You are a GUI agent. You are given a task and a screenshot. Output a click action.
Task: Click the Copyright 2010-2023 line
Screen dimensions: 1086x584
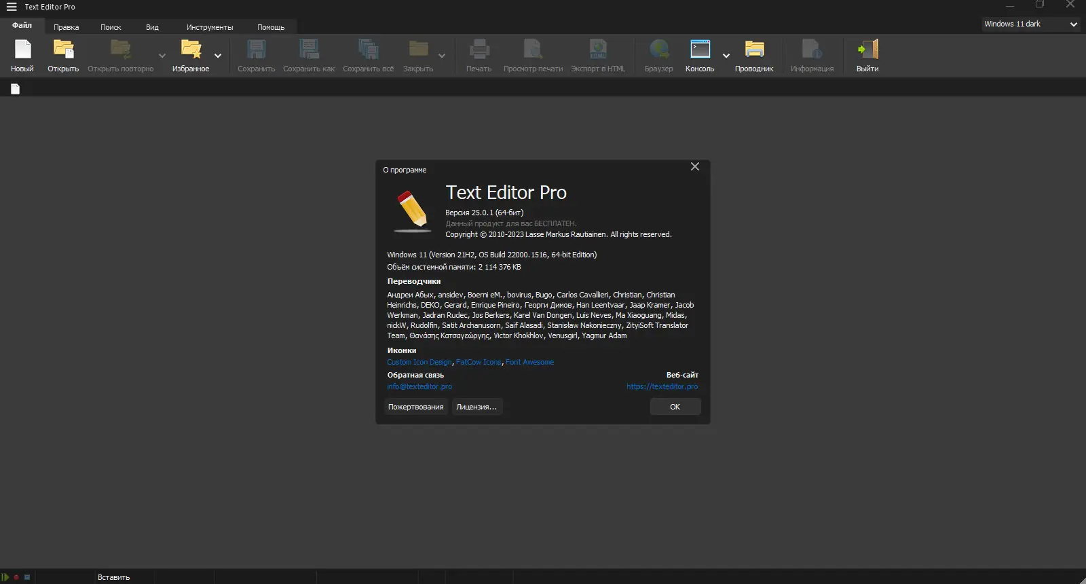click(x=559, y=234)
